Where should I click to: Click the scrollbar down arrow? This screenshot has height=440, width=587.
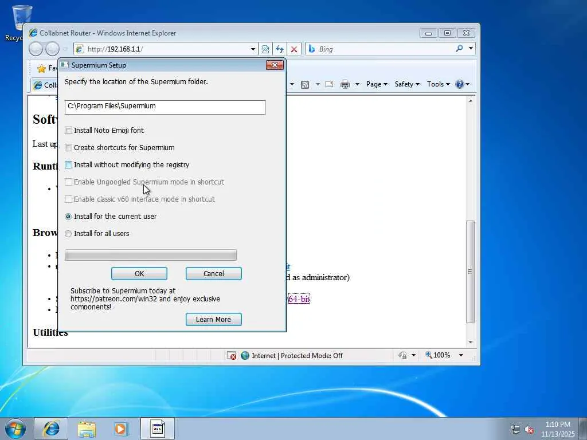(471, 343)
